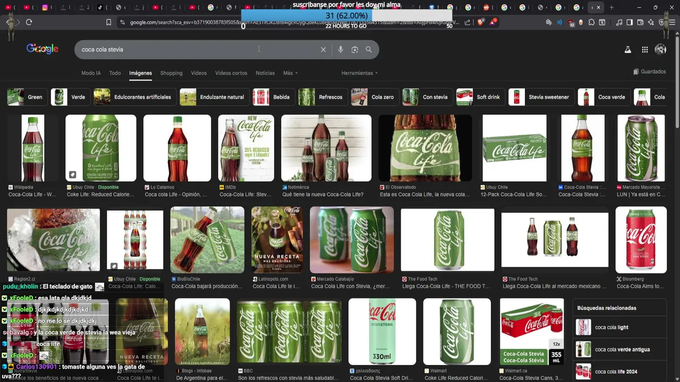Open Leo AI sparkle icon
The image size is (680, 382).
[651, 22]
